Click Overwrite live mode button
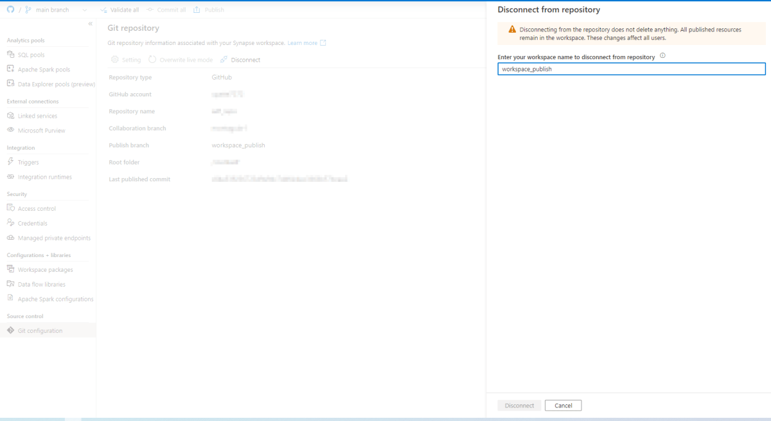This screenshot has width=771, height=421. coord(181,60)
